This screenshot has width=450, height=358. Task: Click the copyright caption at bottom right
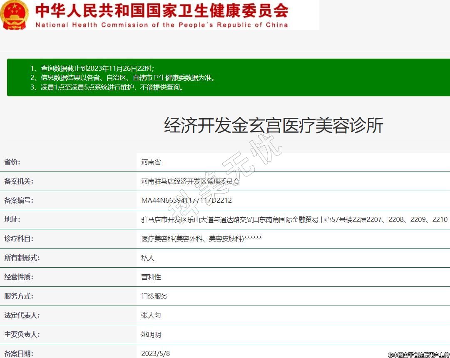pos(418,355)
